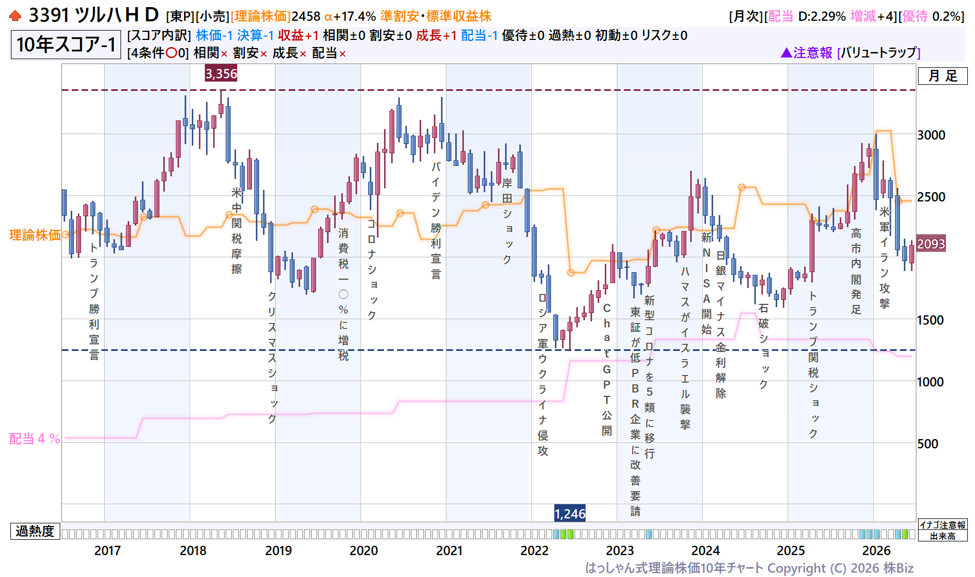Screen dimensions: 975x577
Task: Click the 相関±0 score item
Action: coord(344,36)
